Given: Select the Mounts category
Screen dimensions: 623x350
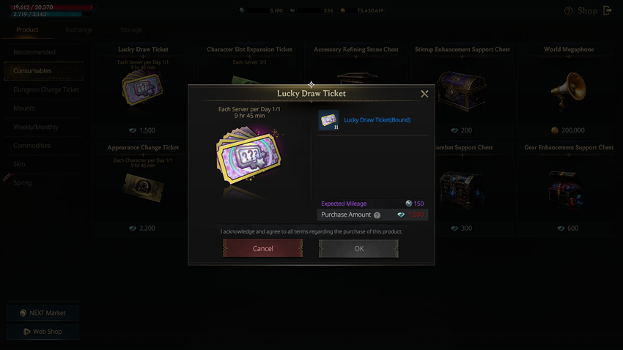Looking at the screenshot, I should (x=24, y=108).
